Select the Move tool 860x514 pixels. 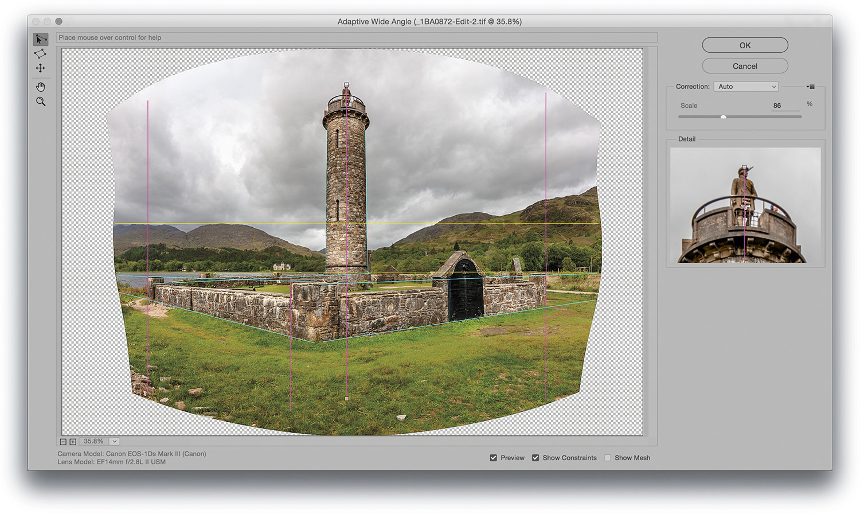tap(40, 68)
